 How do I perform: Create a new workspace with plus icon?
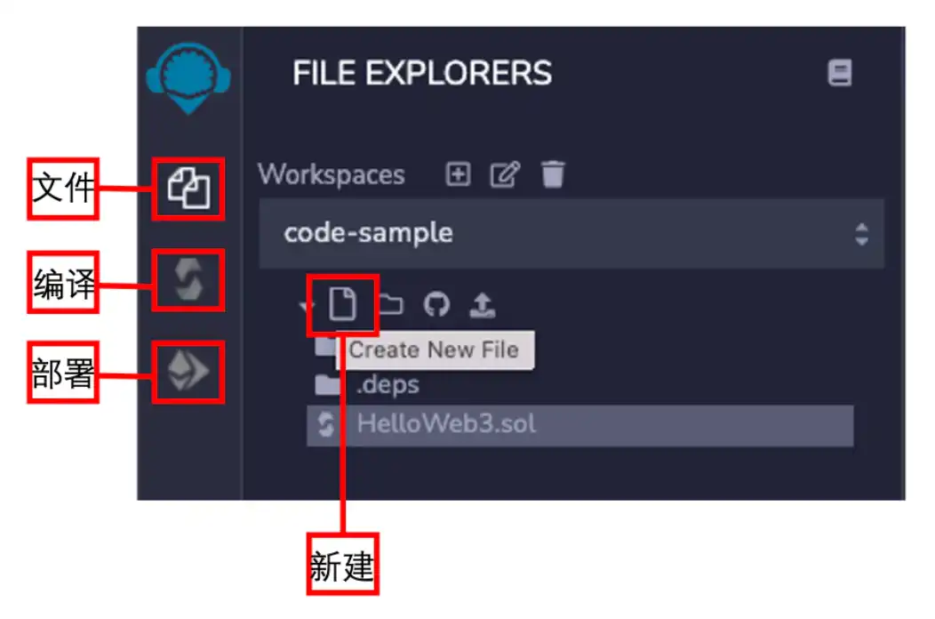click(458, 174)
